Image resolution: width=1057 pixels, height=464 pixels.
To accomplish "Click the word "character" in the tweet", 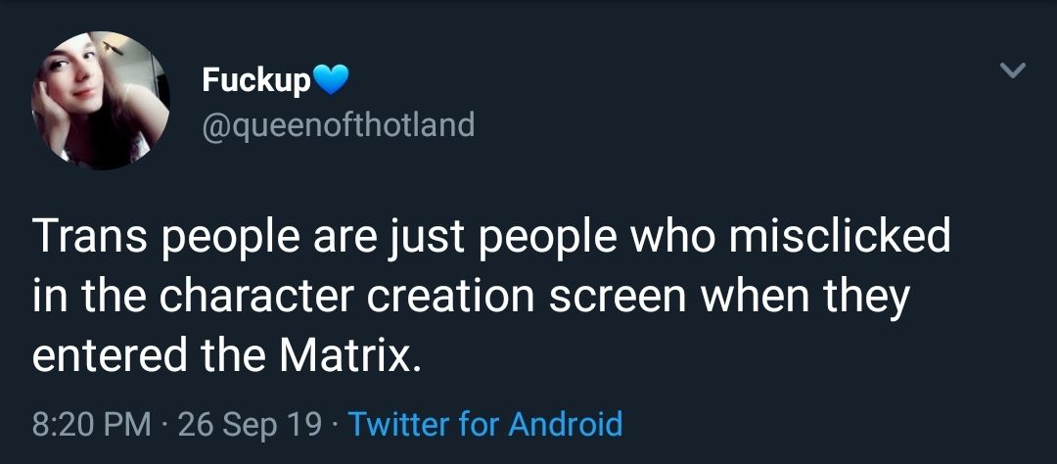I will pos(257,295).
